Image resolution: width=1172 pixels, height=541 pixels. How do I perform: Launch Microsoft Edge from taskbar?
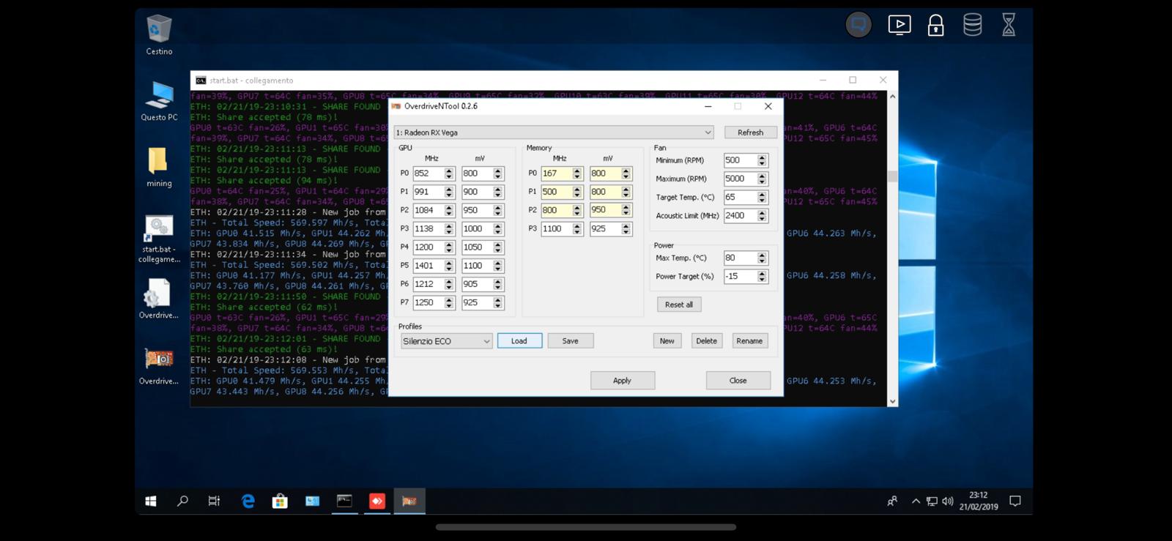tap(248, 501)
